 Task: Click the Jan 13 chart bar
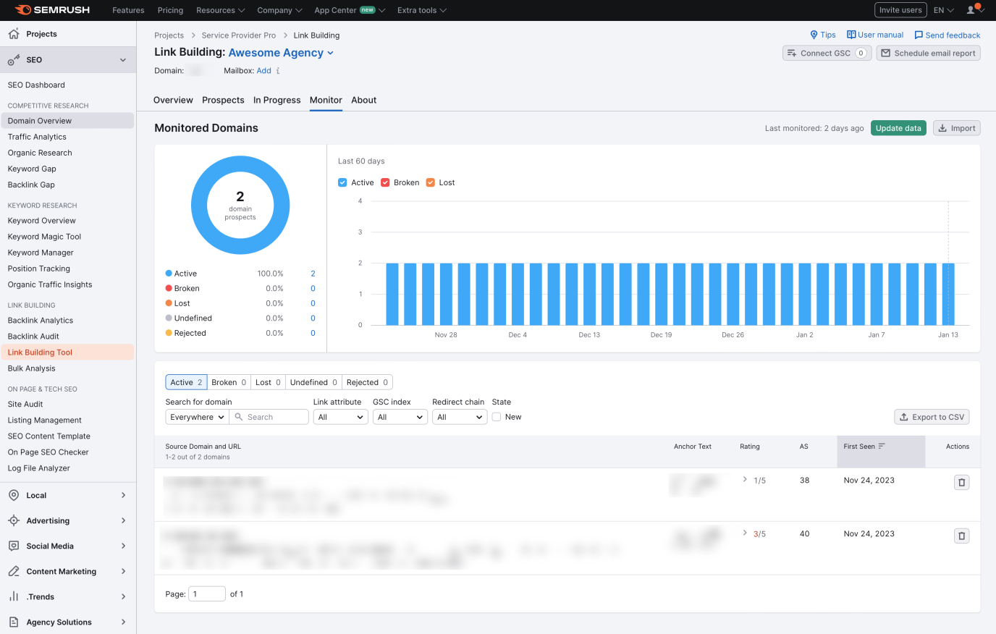coord(948,294)
